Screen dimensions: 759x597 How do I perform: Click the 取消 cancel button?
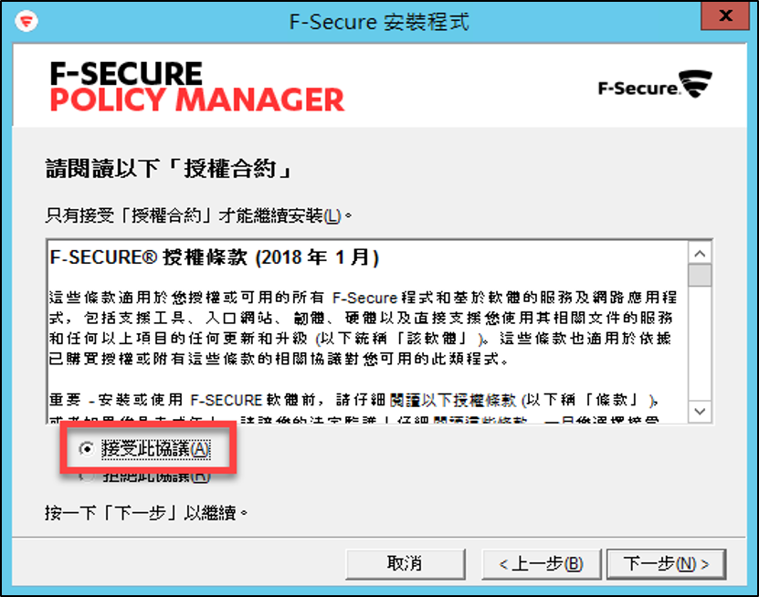(406, 563)
